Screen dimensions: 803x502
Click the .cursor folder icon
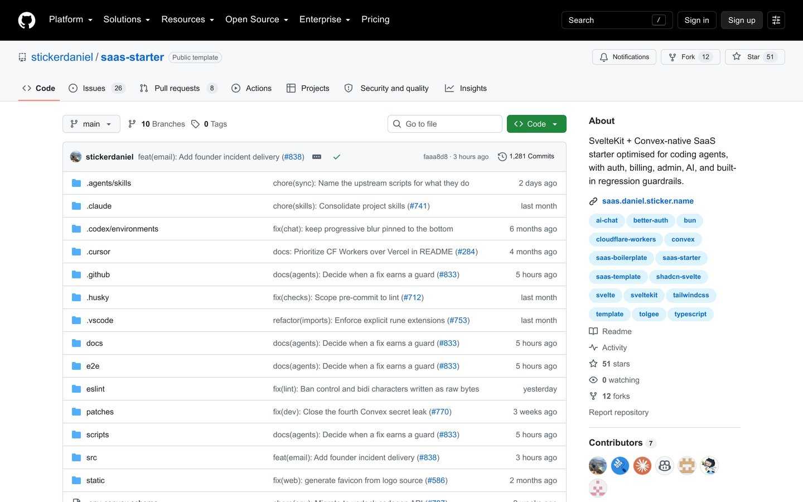pyautogui.click(x=76, y=252)
